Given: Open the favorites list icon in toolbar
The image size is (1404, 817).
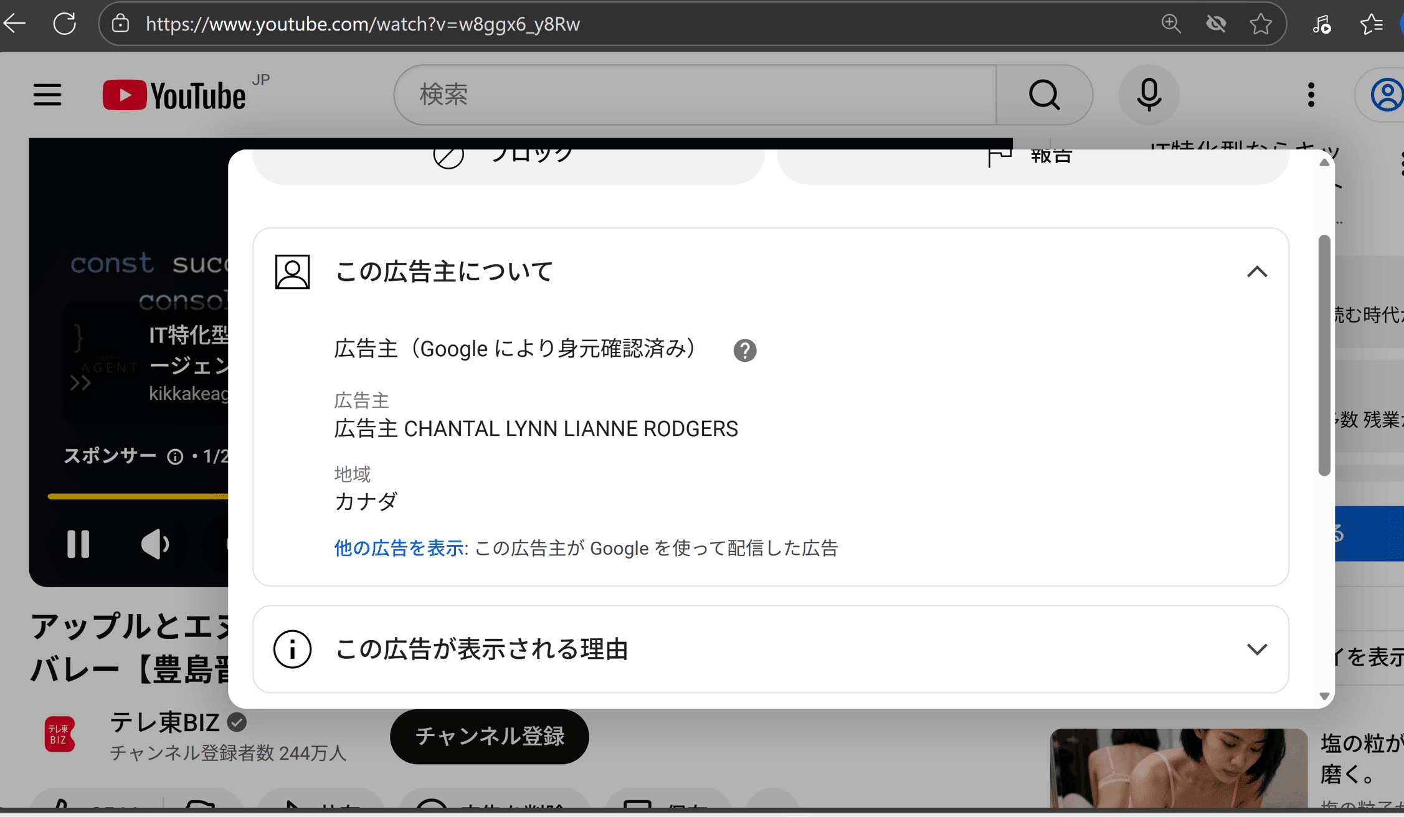Looking at the screenshot, I should (1371, 24).
